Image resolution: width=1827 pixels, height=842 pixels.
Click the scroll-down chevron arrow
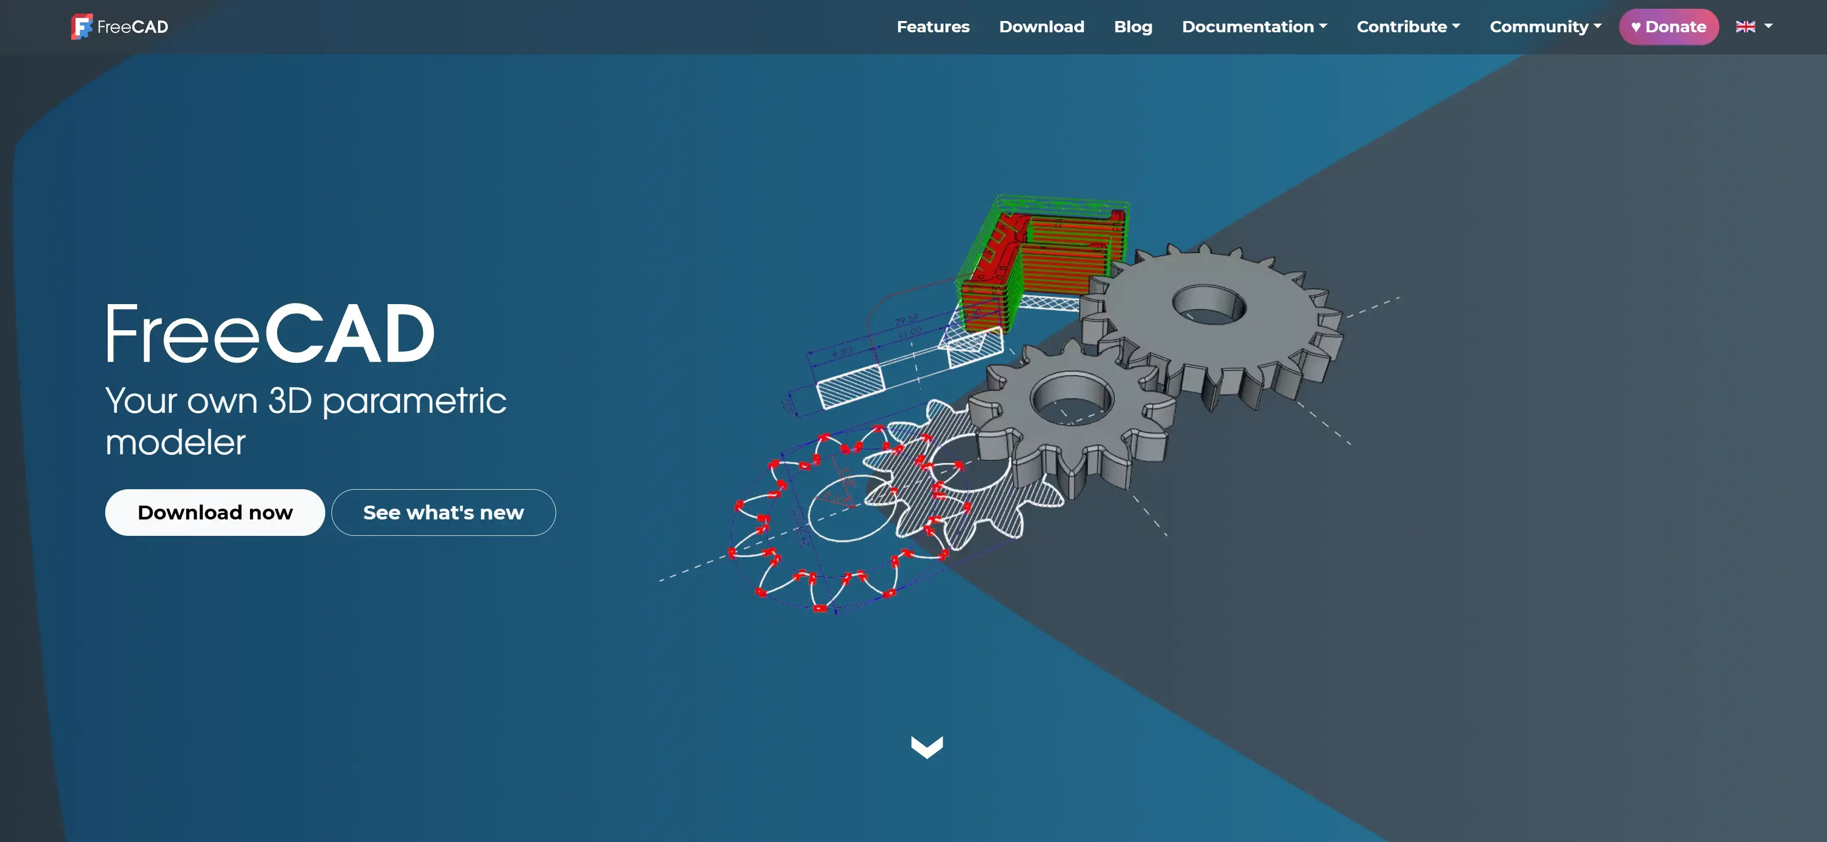coord(926,747)
